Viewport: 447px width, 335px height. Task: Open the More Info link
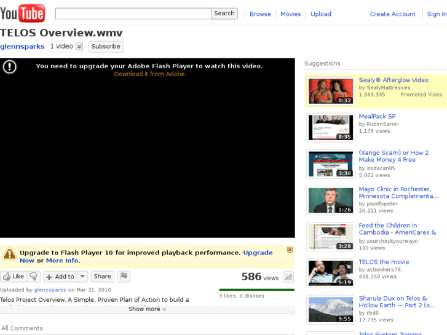(x=62, y=261)
